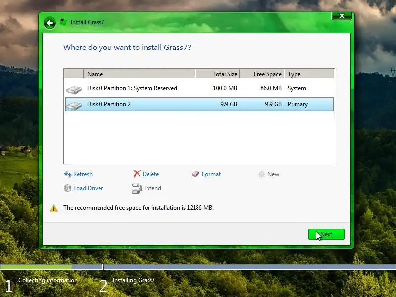This screenshot has width=396, height=297.
Task: Click the Install Grass7 title text
Action: point(87,22)
